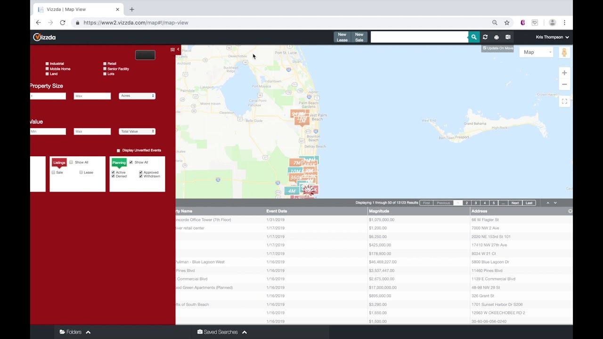603x339 pixels.
Task: Click the Chrome profile avatar icon
Action: pos(553,23)
